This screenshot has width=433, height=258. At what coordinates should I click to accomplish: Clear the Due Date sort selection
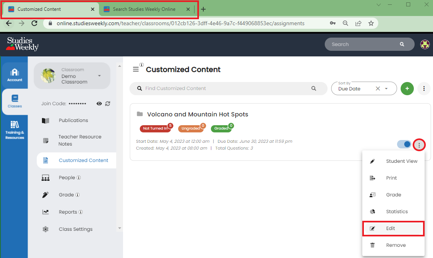[377, 89]
